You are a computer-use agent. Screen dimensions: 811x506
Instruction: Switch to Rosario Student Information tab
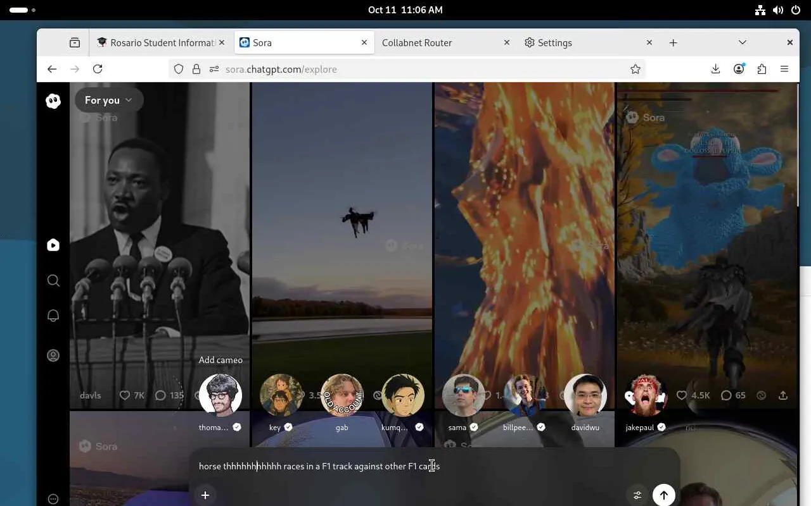[x=161, y=42]
